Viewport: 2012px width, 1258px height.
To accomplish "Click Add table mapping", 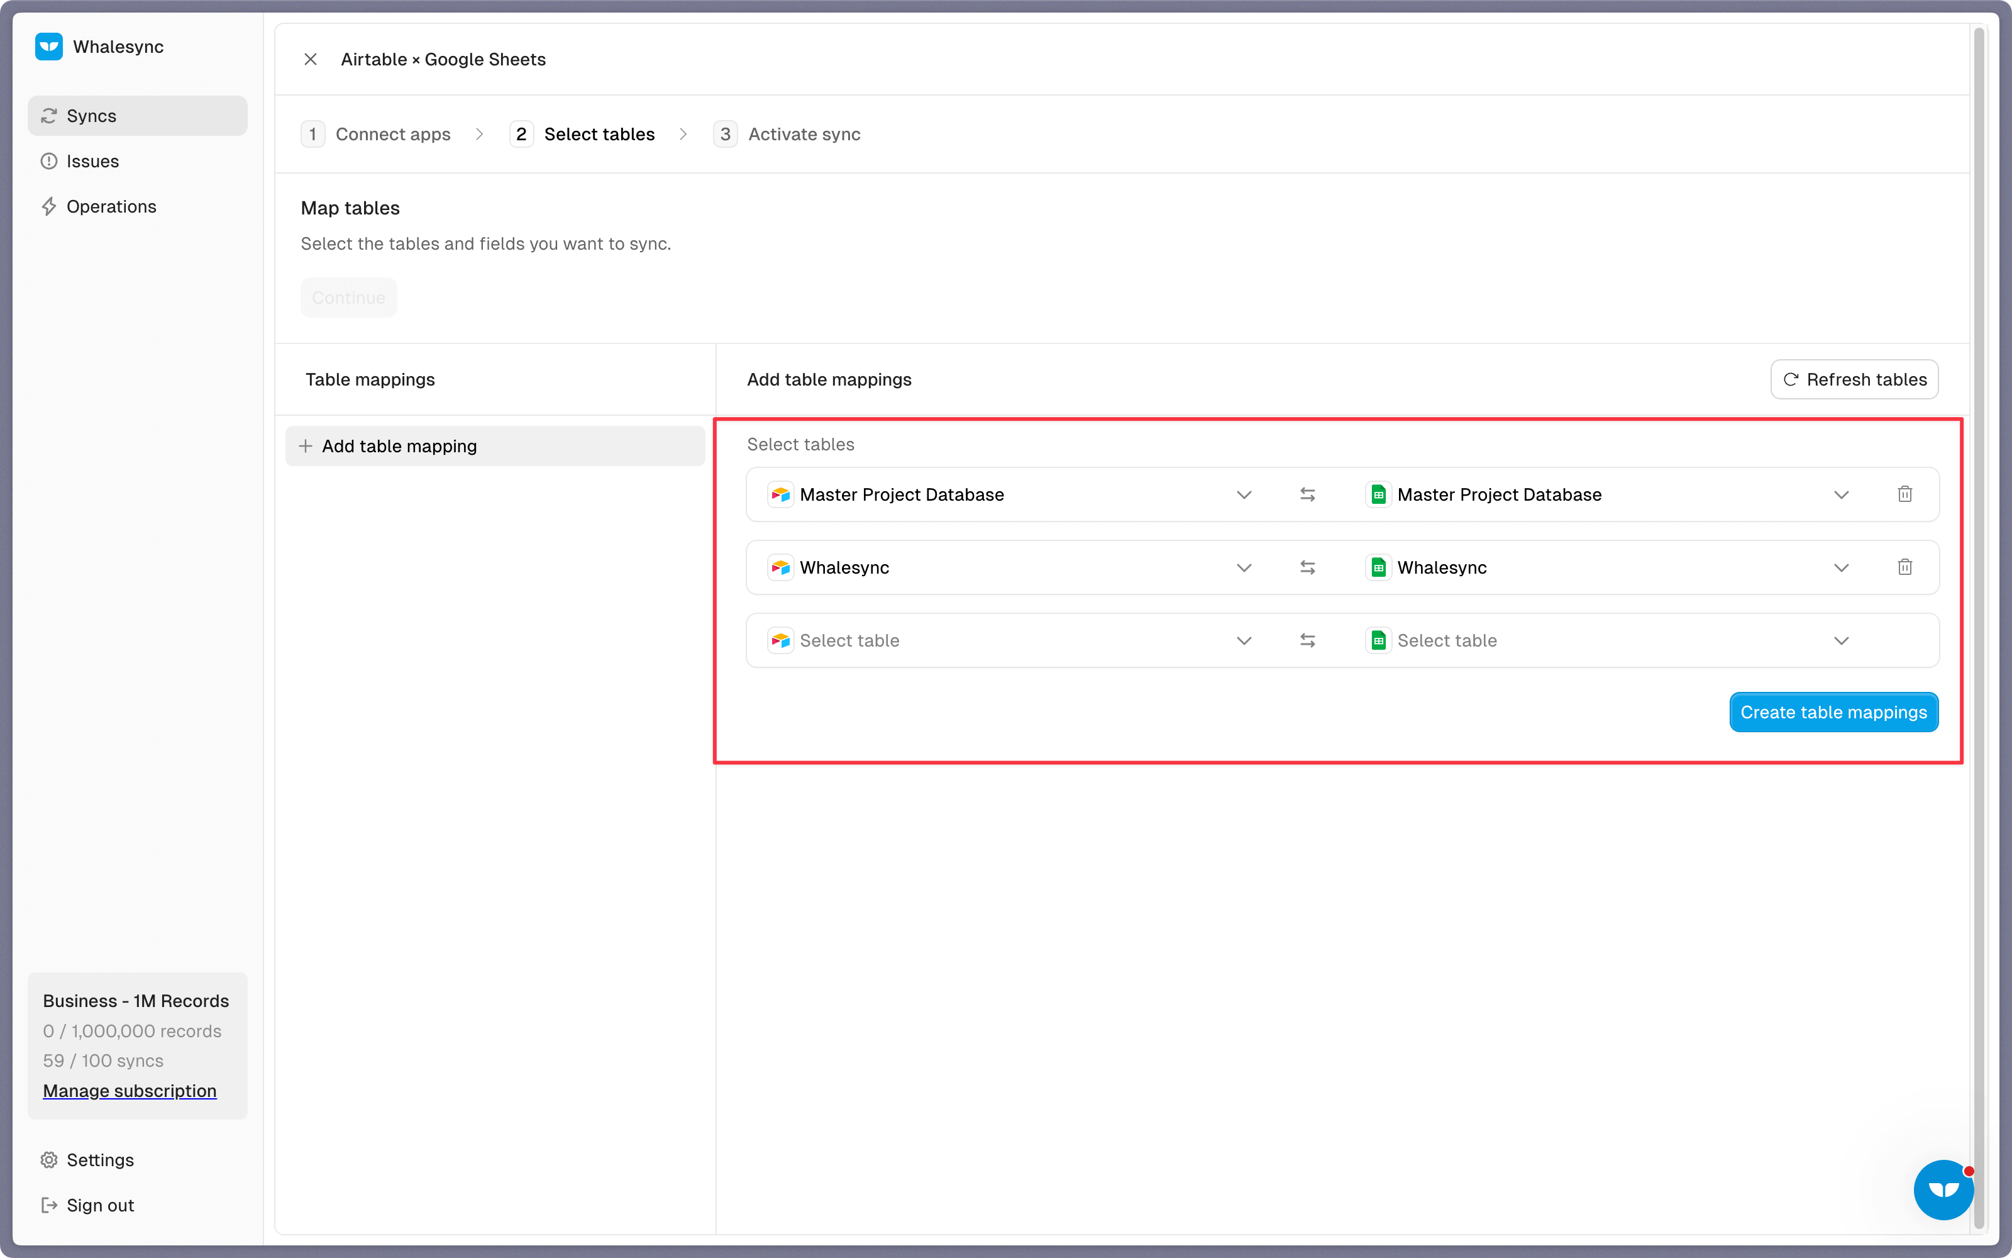I will [x=495, y=446].
